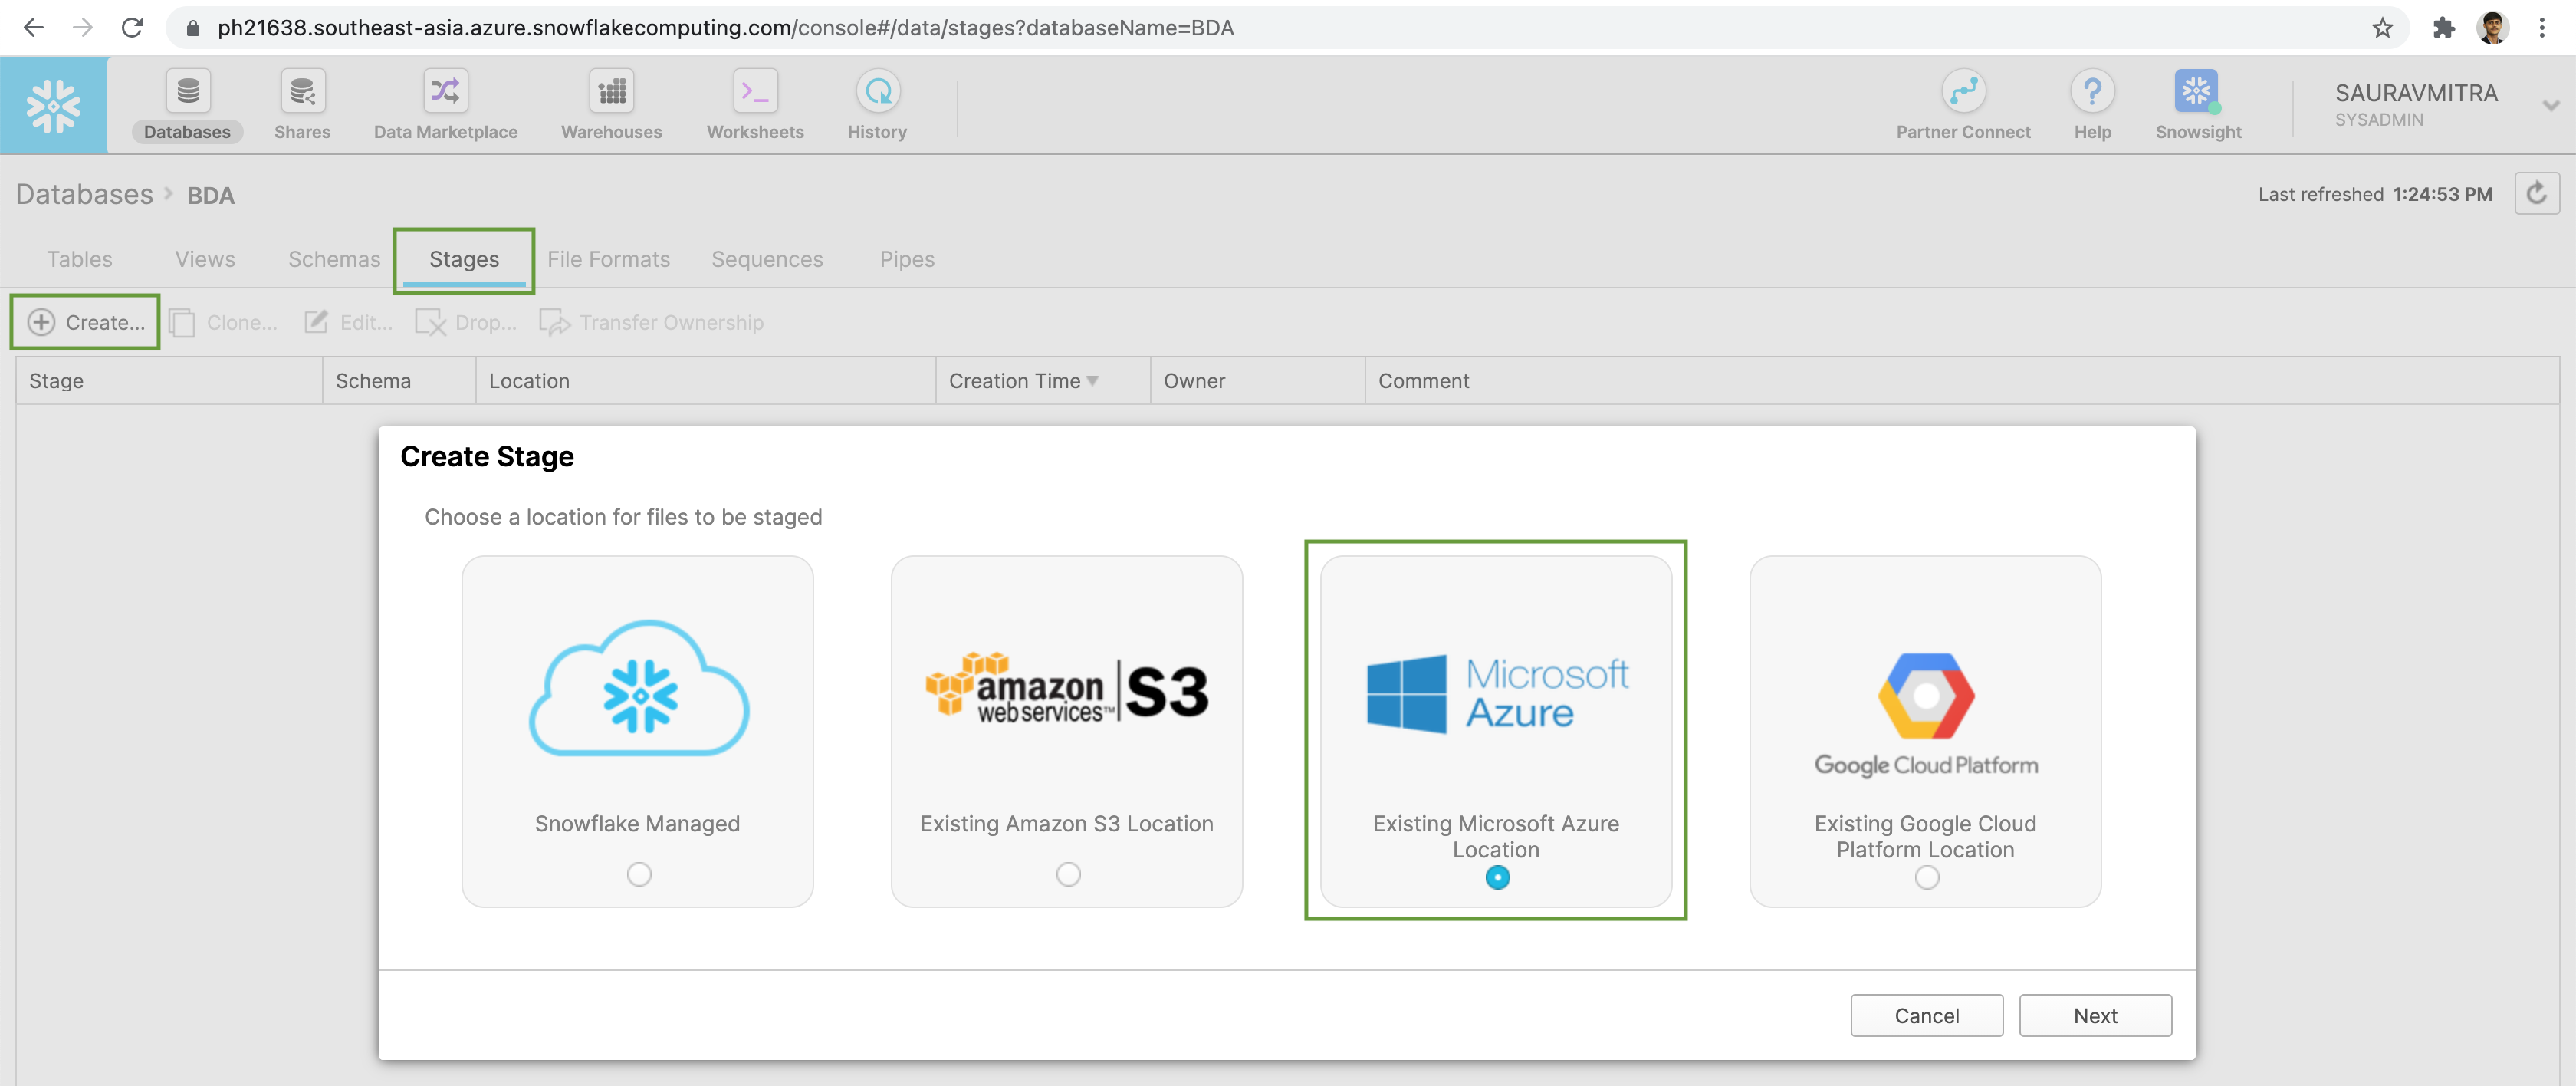Click Next in Create Stage dialog
Screen dimensions: 2576x1086
click(x=2095, y=1016)
